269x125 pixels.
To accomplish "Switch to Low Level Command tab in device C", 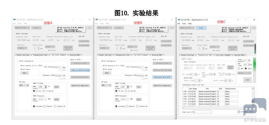I will point(223,56).
